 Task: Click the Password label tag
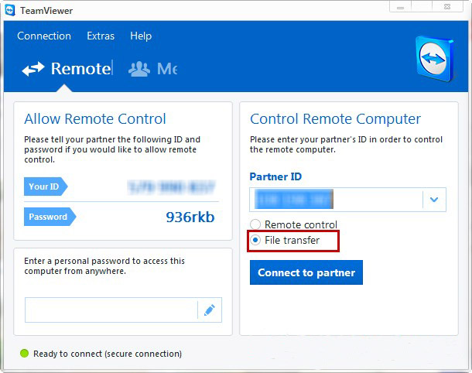(x=50, y=217)
